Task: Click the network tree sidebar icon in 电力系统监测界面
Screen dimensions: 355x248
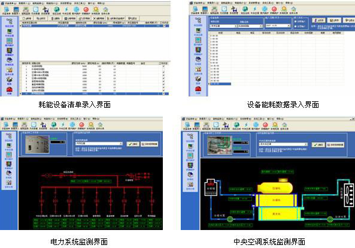Action: coord(9,136)
